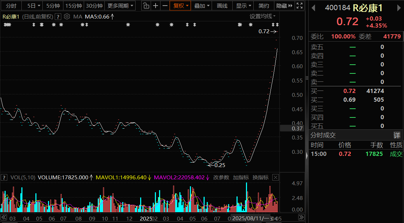Click the 委差 41779 value
404x223 pixels.
click(392, 36)
